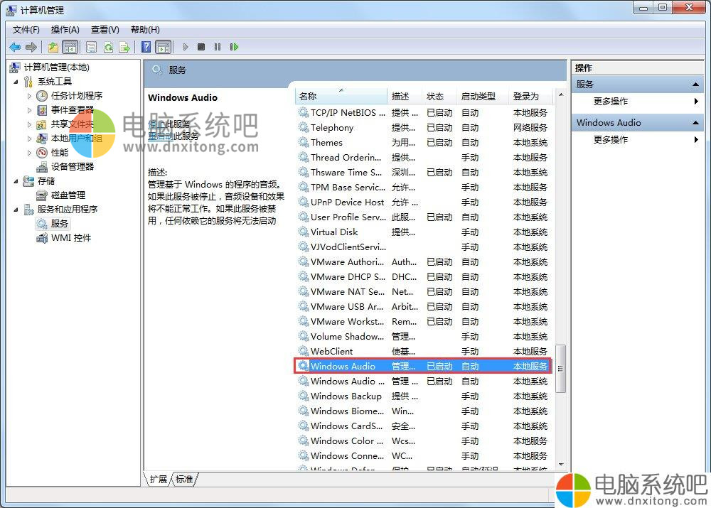Click the Export List toolbar icon
This screenshot has width=711, height=508.
[x=124, y=47]
